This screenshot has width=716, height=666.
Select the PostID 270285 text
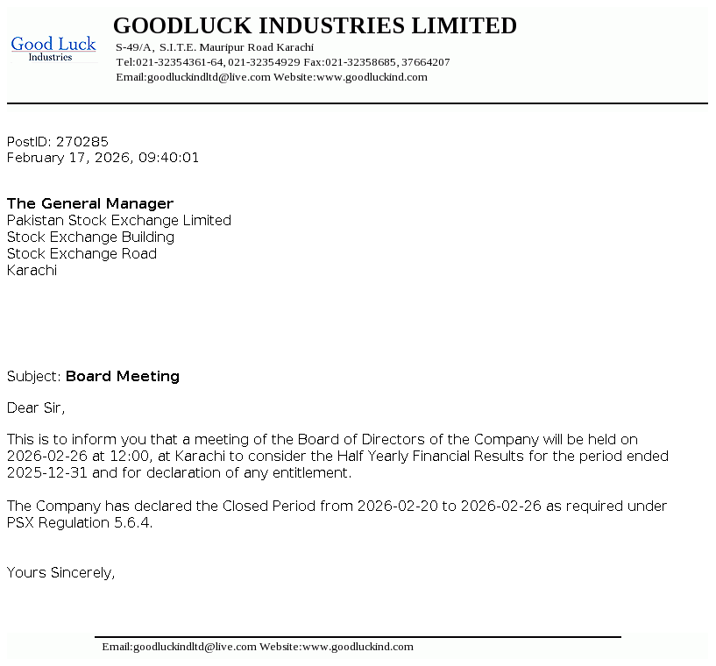58,141
